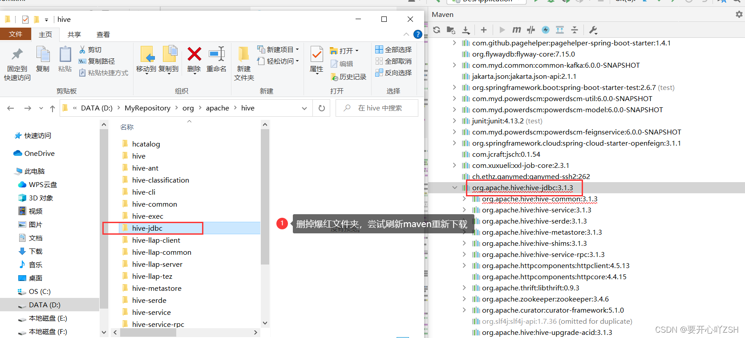This screenshot has height=338, width=745.
Task: Expand address bar history dropdown
Action: (x=304, y=108)
